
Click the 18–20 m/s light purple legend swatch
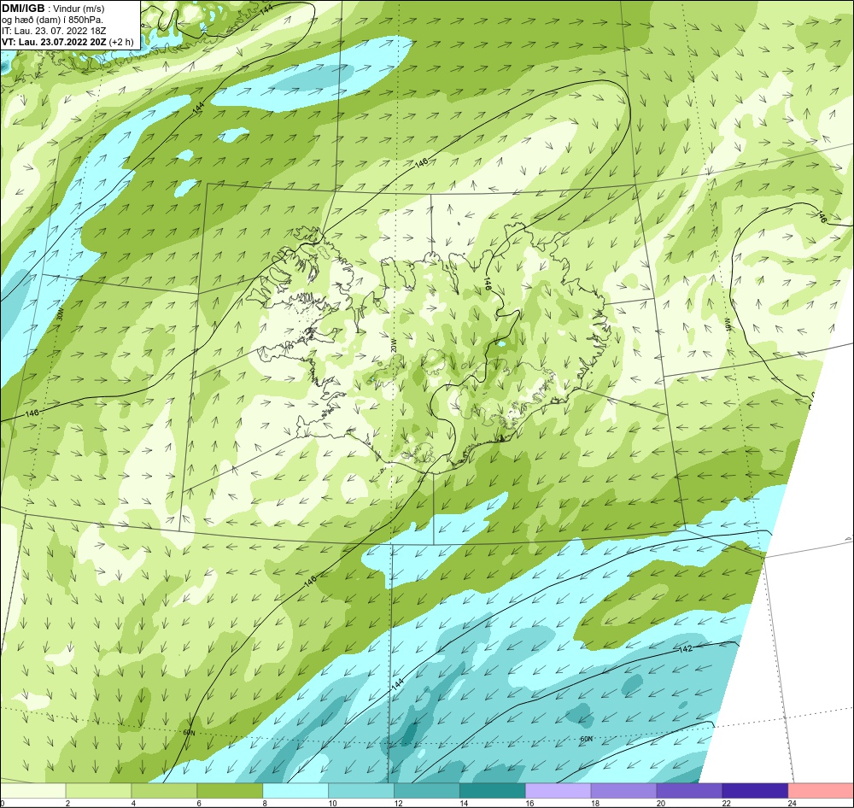[x=623, y=791]
